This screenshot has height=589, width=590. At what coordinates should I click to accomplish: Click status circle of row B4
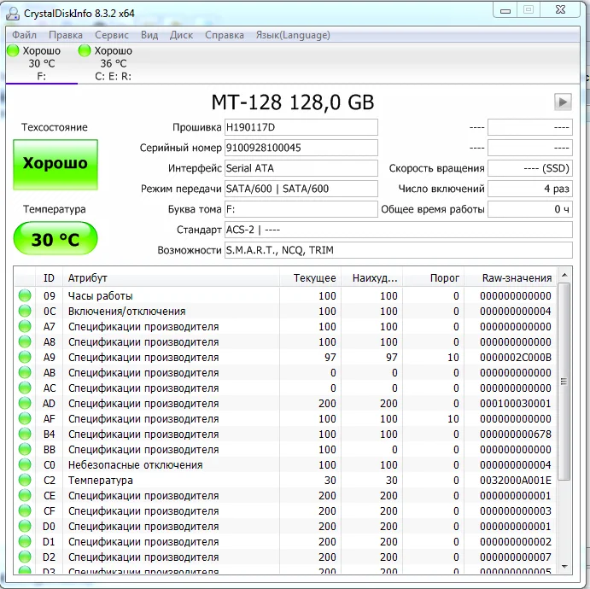(25, 434)
